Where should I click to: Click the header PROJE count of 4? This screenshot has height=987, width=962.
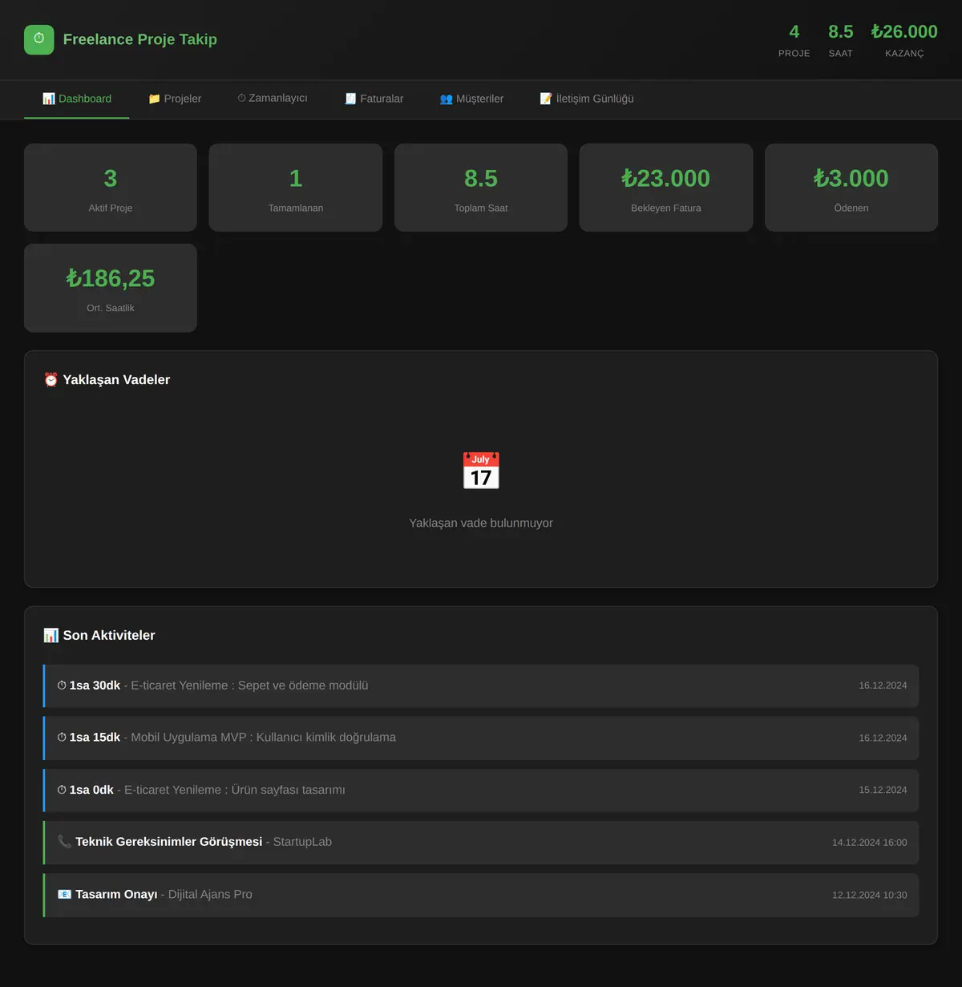coord(794,32)
